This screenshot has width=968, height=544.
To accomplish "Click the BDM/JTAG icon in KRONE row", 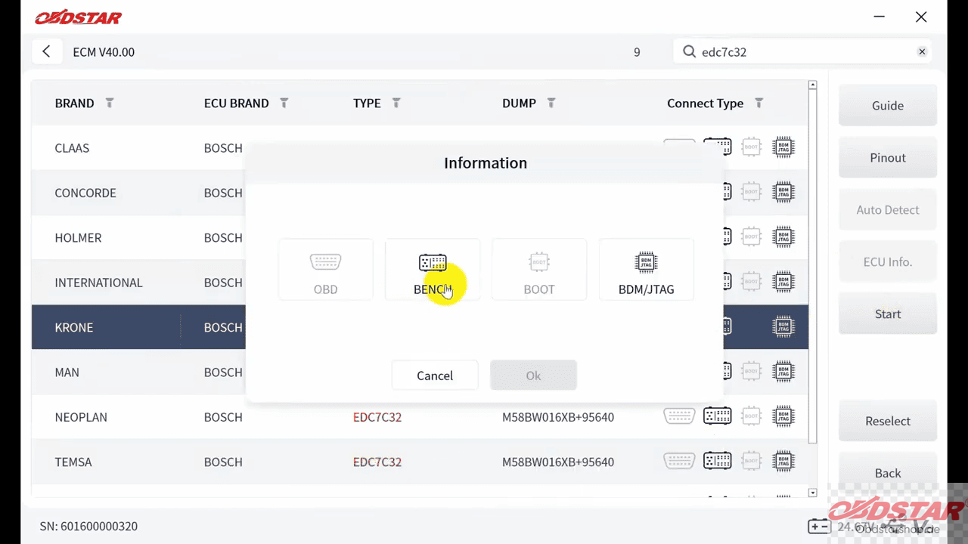I will (783, 327).
